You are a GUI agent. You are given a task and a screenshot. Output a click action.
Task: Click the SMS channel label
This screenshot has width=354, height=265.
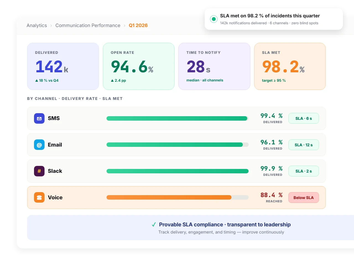pos(54,118)
